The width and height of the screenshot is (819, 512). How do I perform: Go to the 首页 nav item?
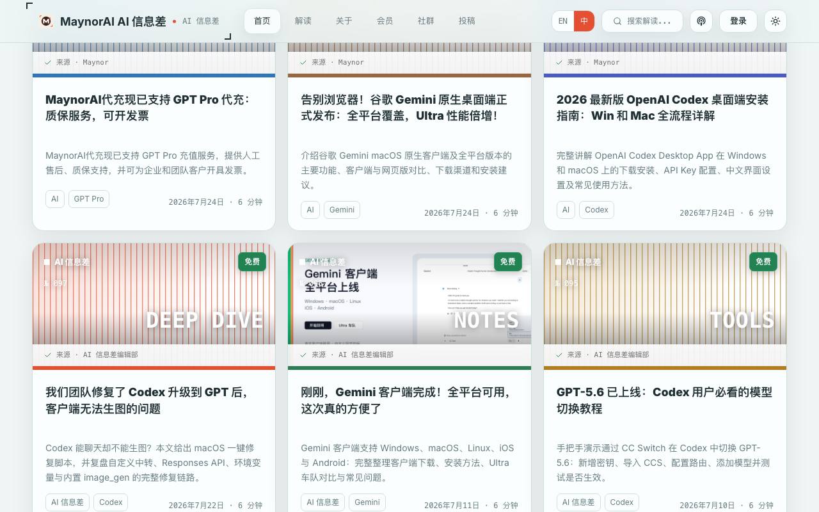point(262,21)
